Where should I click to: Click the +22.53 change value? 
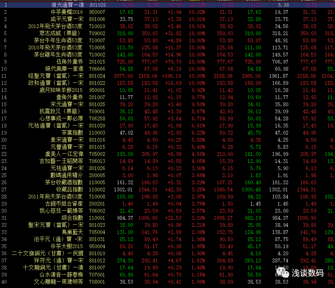point(173,218)
